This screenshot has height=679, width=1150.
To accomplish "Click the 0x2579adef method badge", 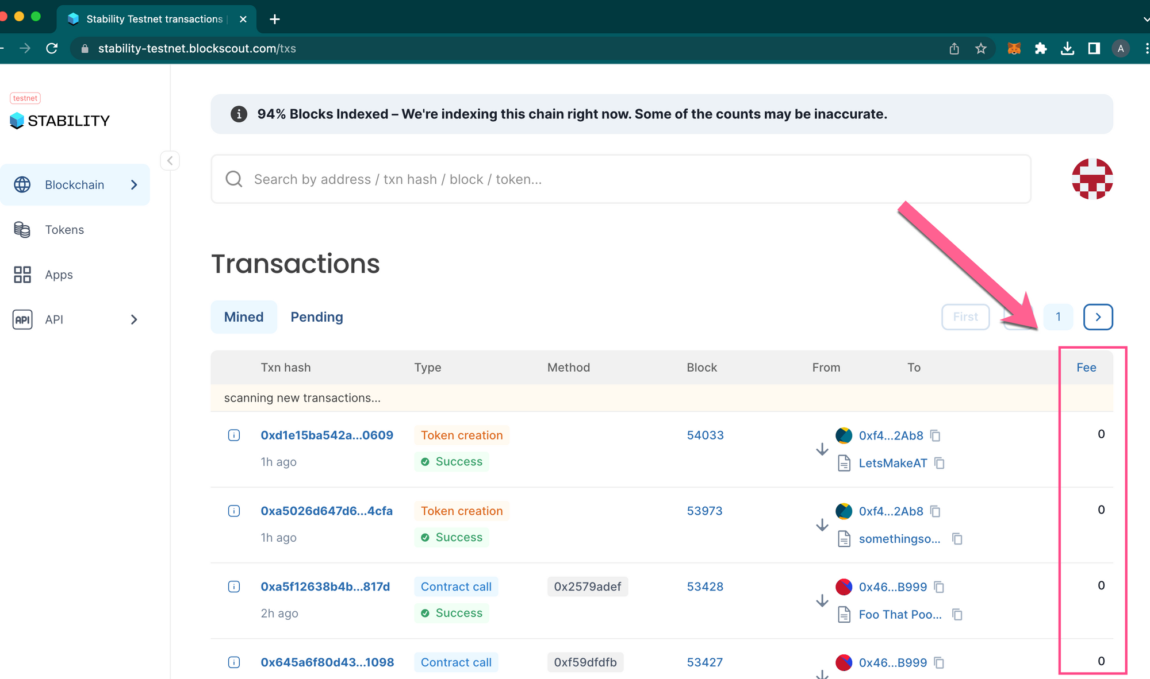I will coord(588,587).
